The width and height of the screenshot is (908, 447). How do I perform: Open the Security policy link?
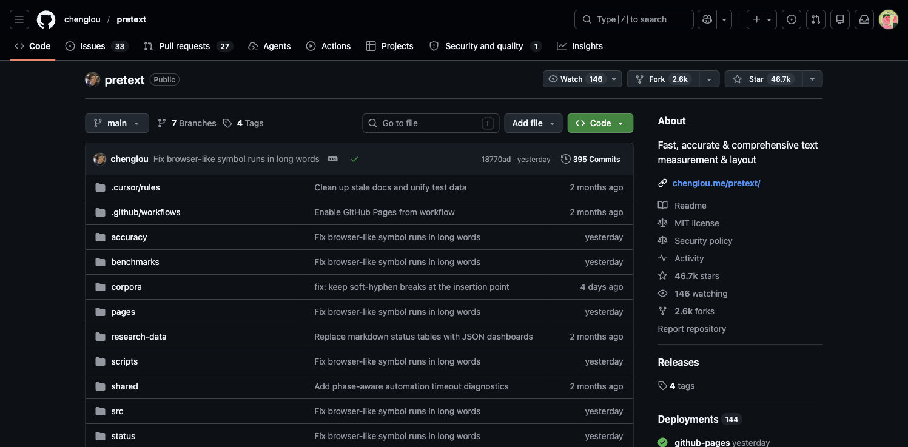pos(703,241)
